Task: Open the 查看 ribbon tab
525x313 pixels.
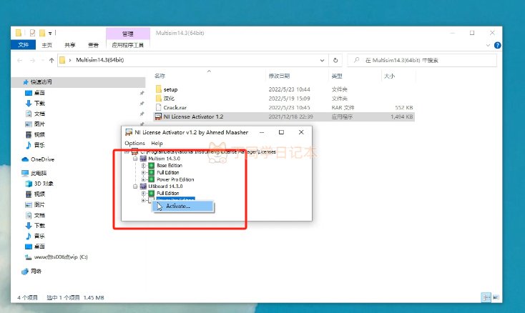Action: tap(93, 45)
